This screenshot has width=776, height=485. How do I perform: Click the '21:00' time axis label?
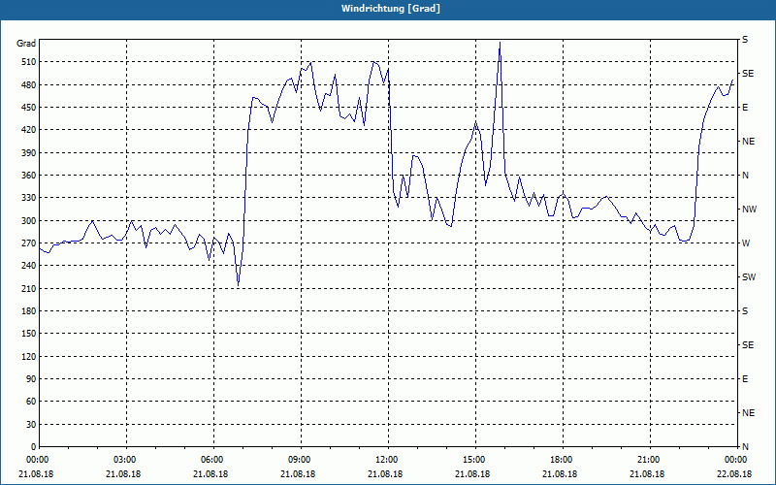[650, 460]
